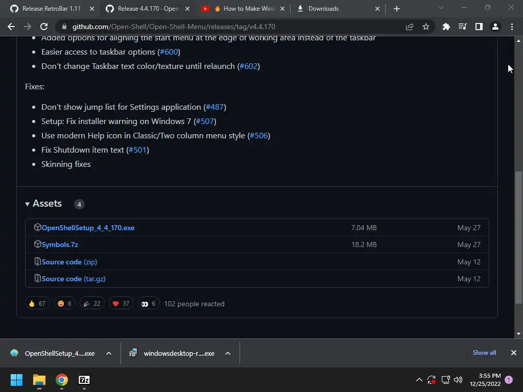523x392 pixels.
Task: Open the downloaded OpenShellSetup exe from download bar
Action: 53,353
